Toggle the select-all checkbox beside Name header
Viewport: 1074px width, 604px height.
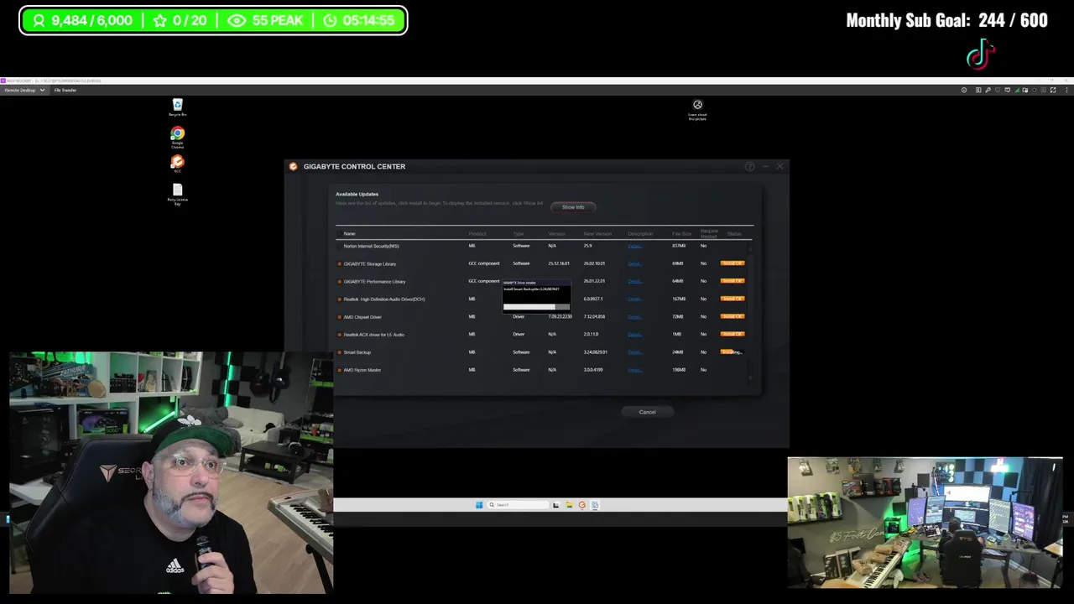(x=339, y=233)
